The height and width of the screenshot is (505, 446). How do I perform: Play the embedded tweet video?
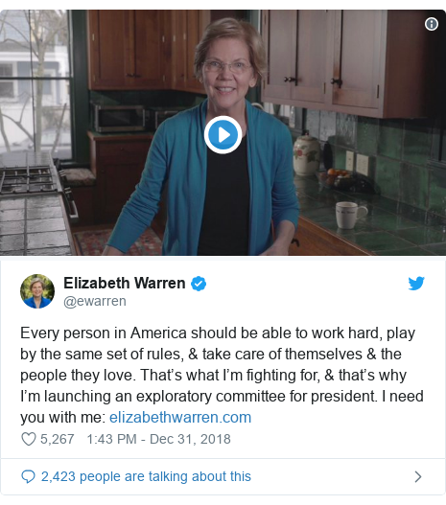click(223, 134)
